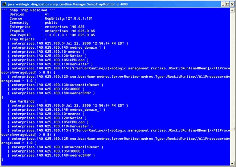Click '100.110=Harvester' entry under Trap Objects
The width and height of the screenshot is (236, 167).
[50, 64]
